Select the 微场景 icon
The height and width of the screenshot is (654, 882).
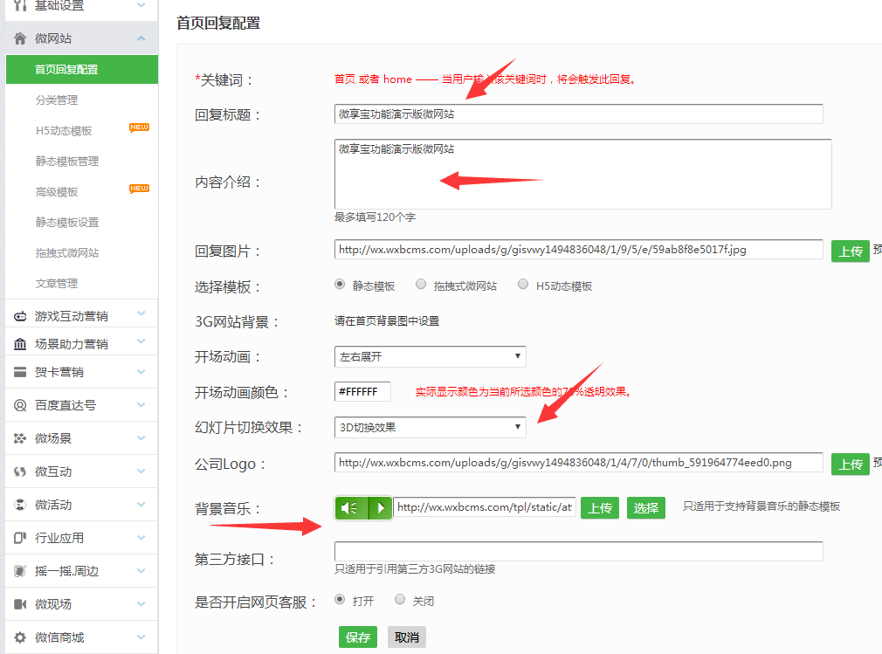19,437
